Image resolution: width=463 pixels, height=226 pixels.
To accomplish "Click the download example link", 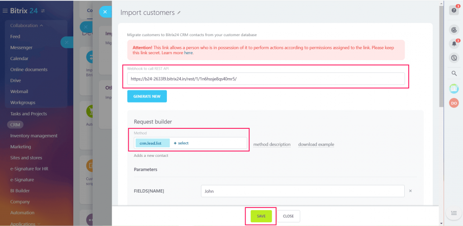I will 316,145.
